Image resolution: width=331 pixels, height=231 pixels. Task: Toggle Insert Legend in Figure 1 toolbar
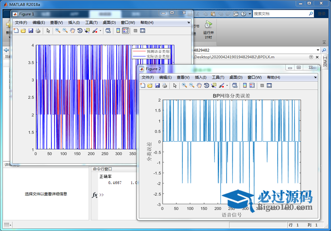[x=125, y=31]
